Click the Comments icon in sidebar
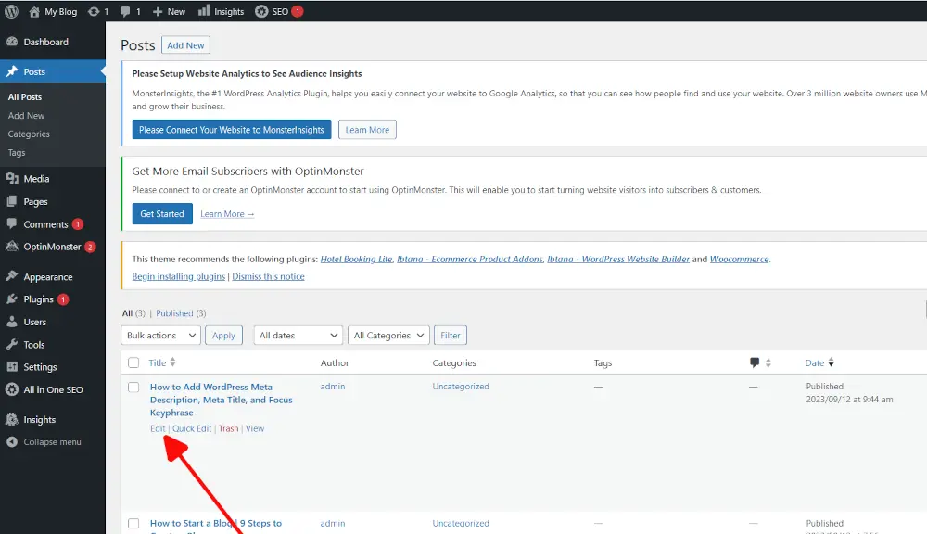Screen dimensions: 927x534 [12, 224]
